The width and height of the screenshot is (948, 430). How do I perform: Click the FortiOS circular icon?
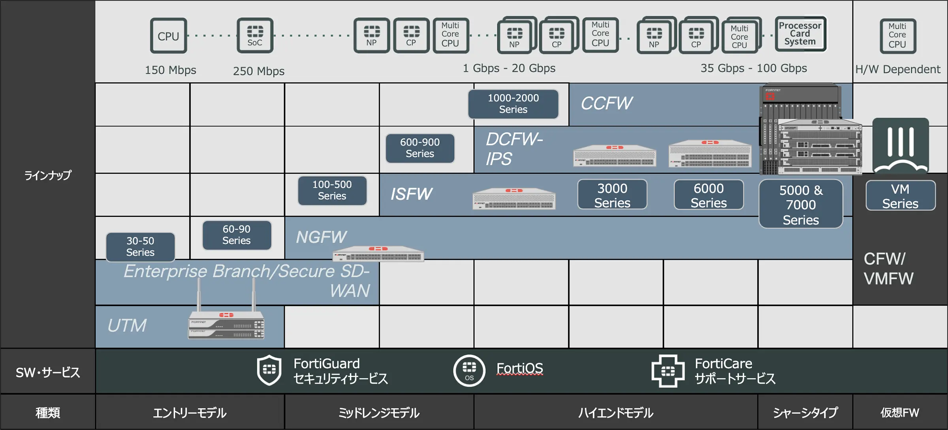(x=469, y=371)
